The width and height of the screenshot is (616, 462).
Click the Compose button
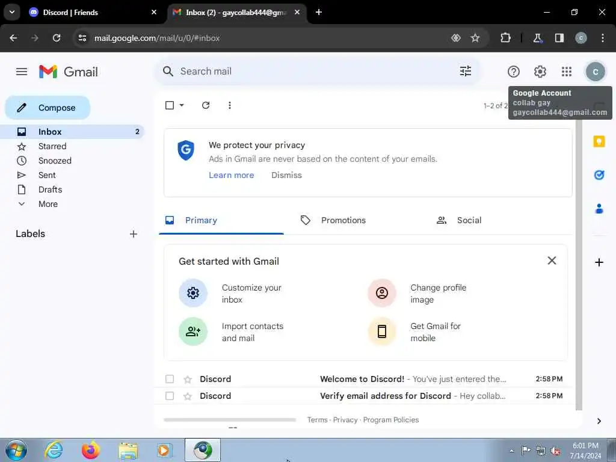(48, 108)
